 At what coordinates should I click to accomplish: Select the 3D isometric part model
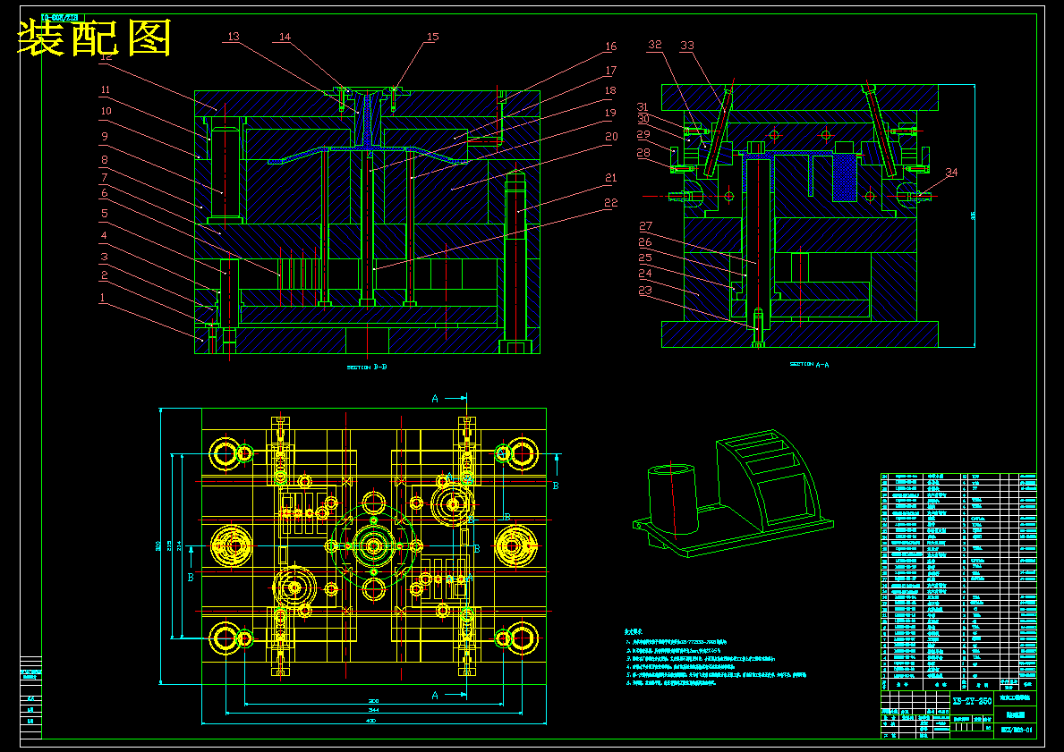733,492
